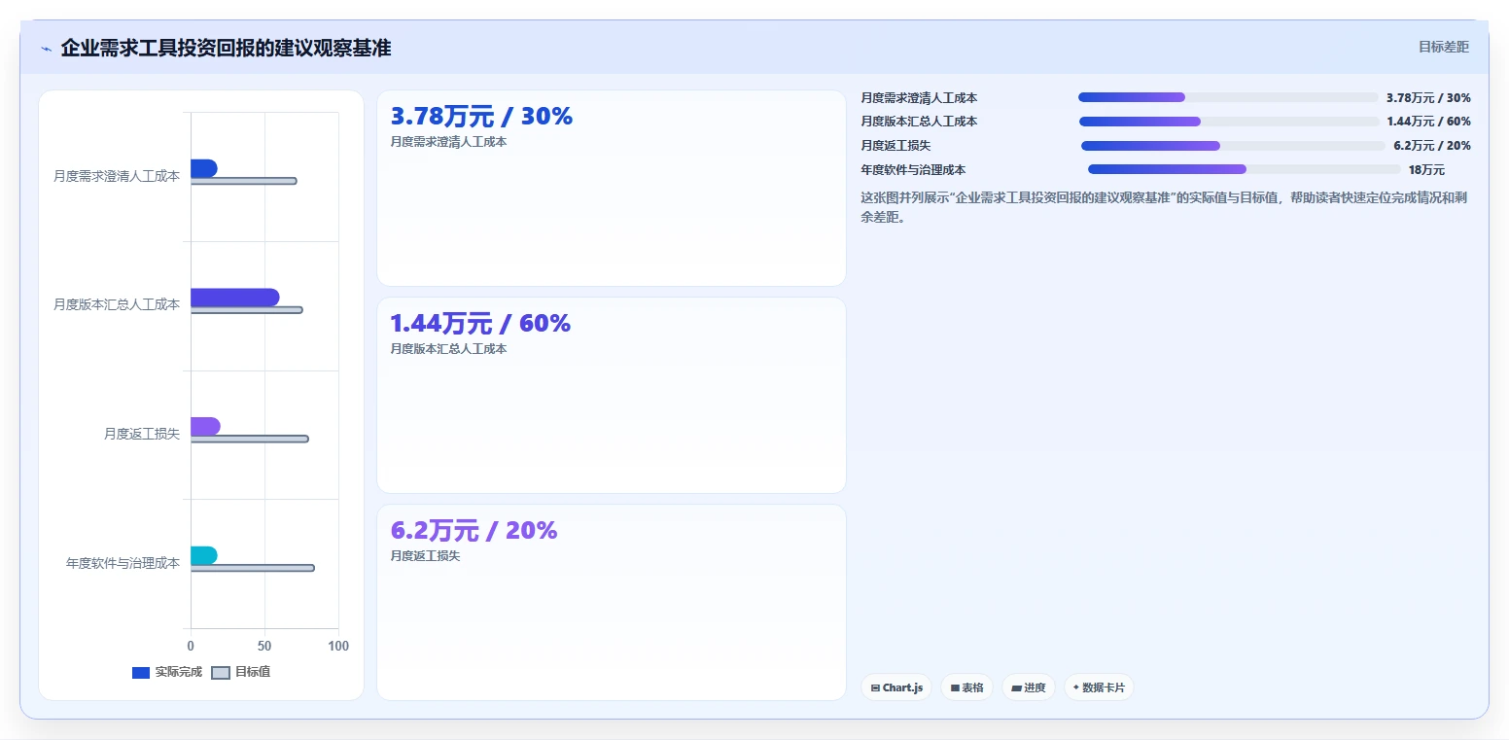Click 月度需求澄清人工成本 progress bar

[x=1228, y=97]
